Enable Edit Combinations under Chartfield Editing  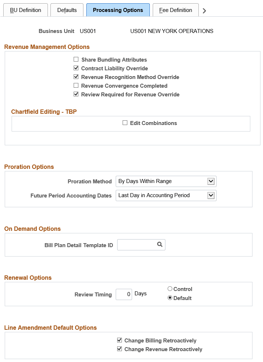125,123
